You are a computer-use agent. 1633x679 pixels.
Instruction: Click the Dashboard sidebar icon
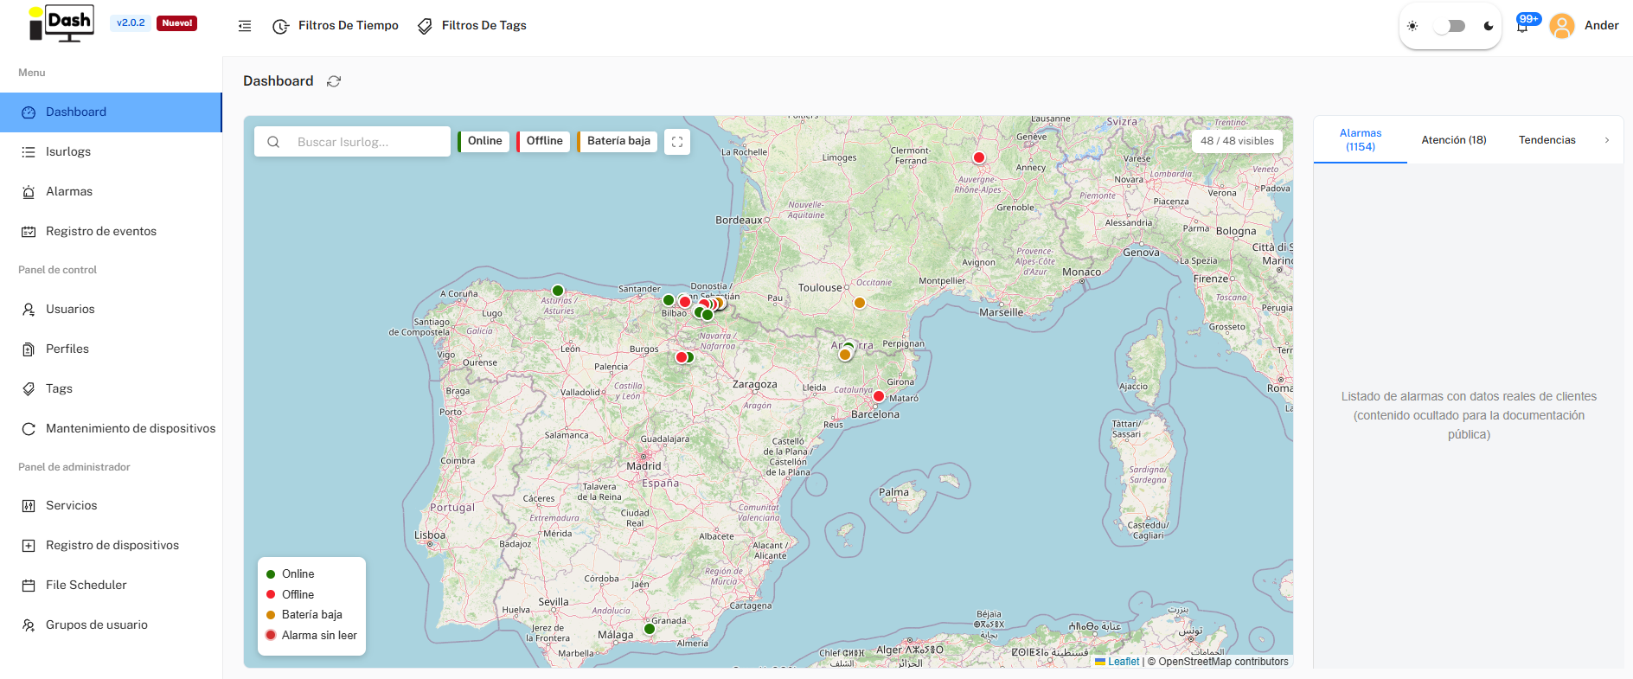(x=29, y=112)
